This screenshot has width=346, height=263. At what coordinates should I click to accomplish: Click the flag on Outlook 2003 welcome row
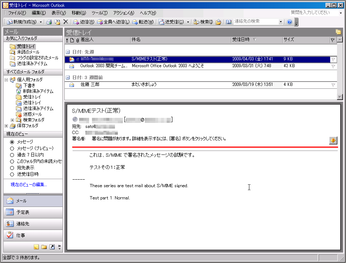click(x=333, y=66)
